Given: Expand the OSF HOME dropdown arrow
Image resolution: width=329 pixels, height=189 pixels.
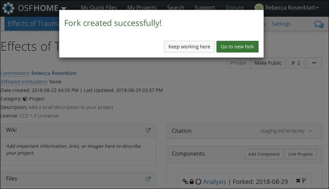Looking at the screenshot, I should pos(64,8).
